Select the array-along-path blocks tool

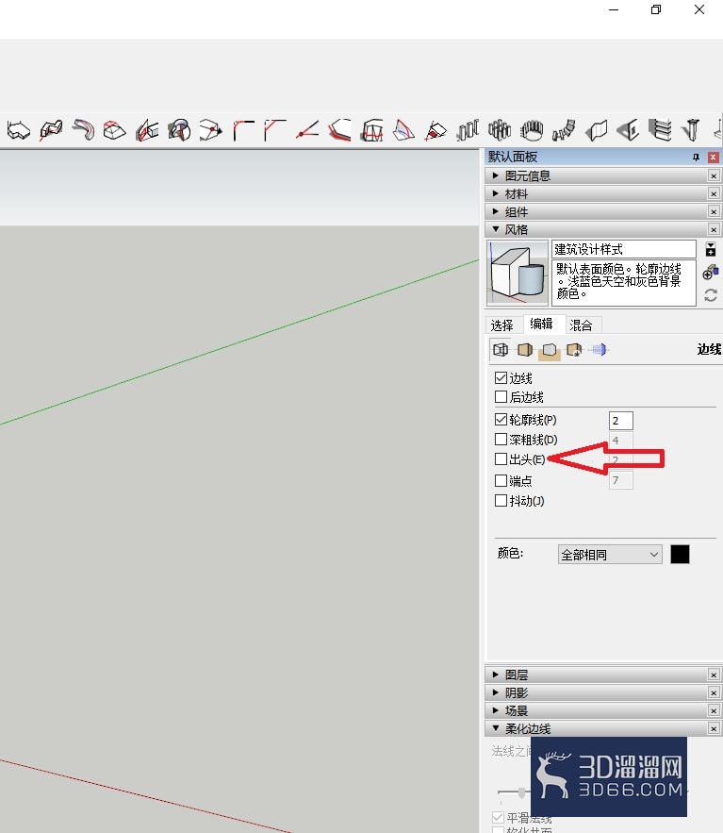pyautogui.click(x=564, y=129)
